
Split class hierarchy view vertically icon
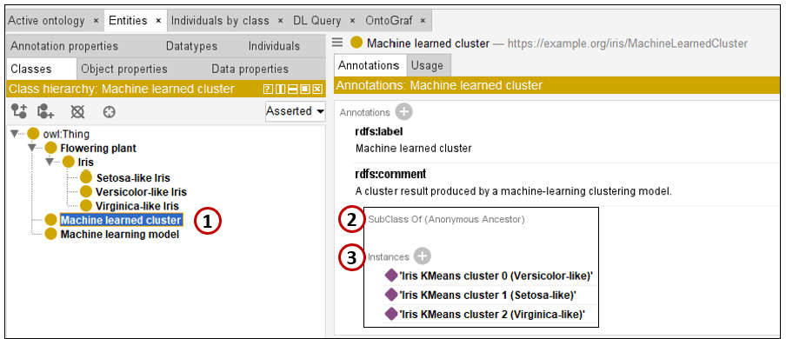tap(281, 90)
